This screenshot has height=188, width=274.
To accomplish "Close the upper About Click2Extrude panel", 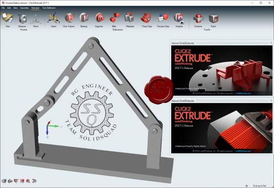I will point(271,43).
